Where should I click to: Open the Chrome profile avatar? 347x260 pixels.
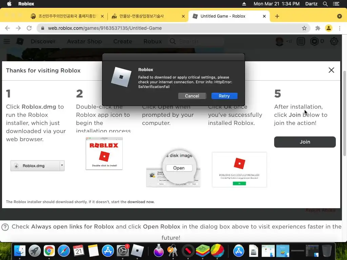[329, 28]
